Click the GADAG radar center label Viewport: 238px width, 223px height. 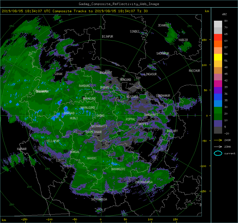click(x=100, y=116)
